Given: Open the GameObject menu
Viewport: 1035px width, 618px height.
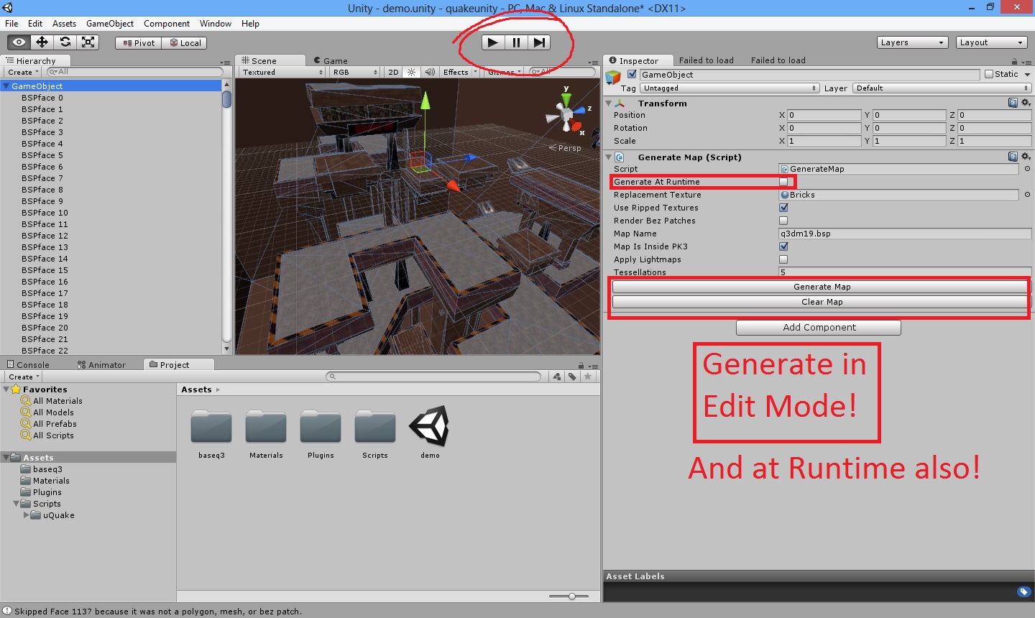Looking at the screenshot, I should coord(110,24).
